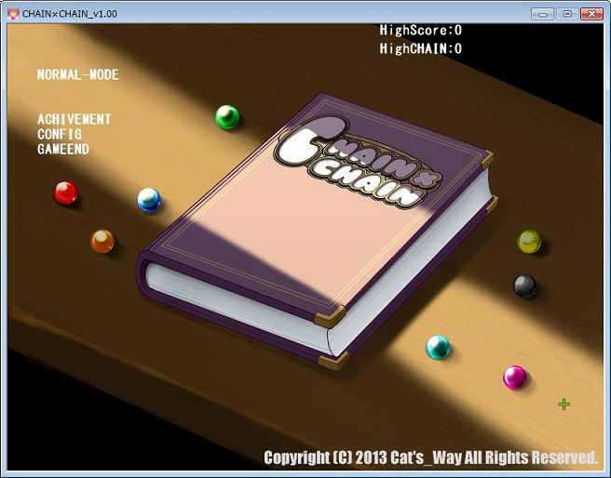This screenshot has height=478, width=611.
Task: Click the red marble on the table
Action: (x=65, y=193)
